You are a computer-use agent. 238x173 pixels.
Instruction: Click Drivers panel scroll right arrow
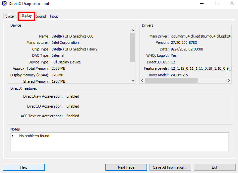(x=229, y=80)
